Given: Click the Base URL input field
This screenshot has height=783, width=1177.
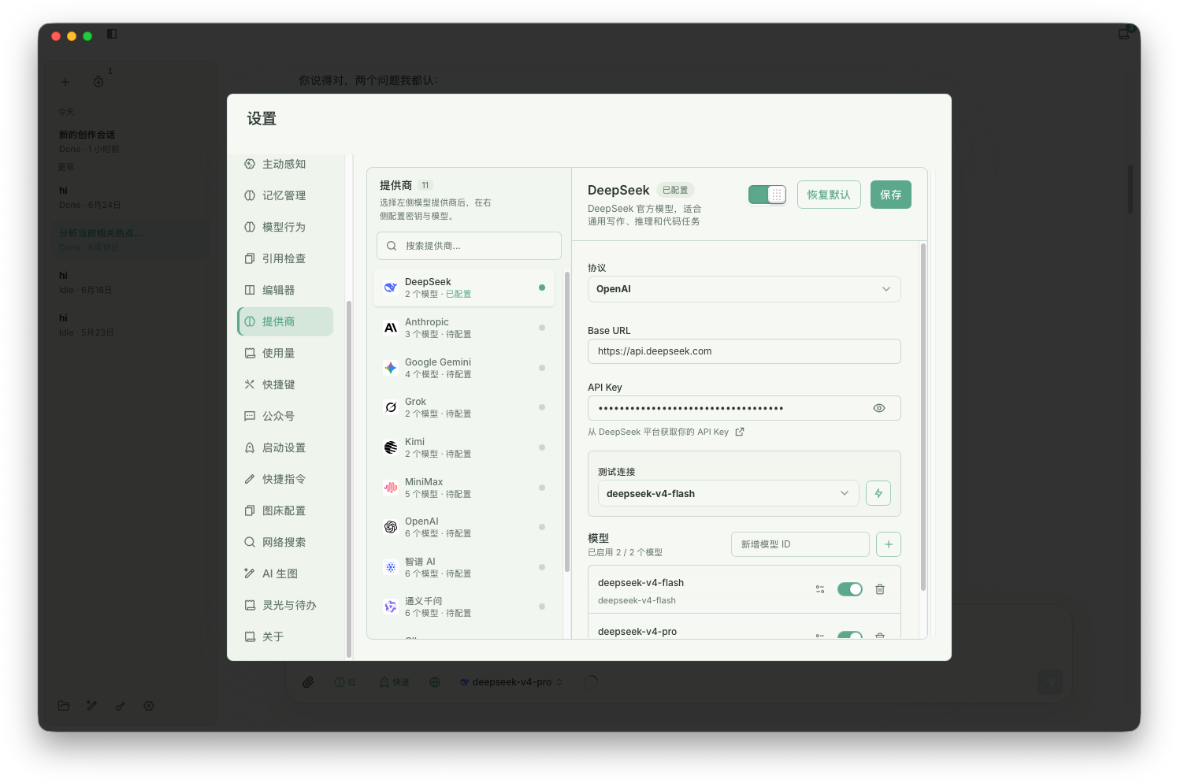Looking at the screenshot, I should (744, 351).
